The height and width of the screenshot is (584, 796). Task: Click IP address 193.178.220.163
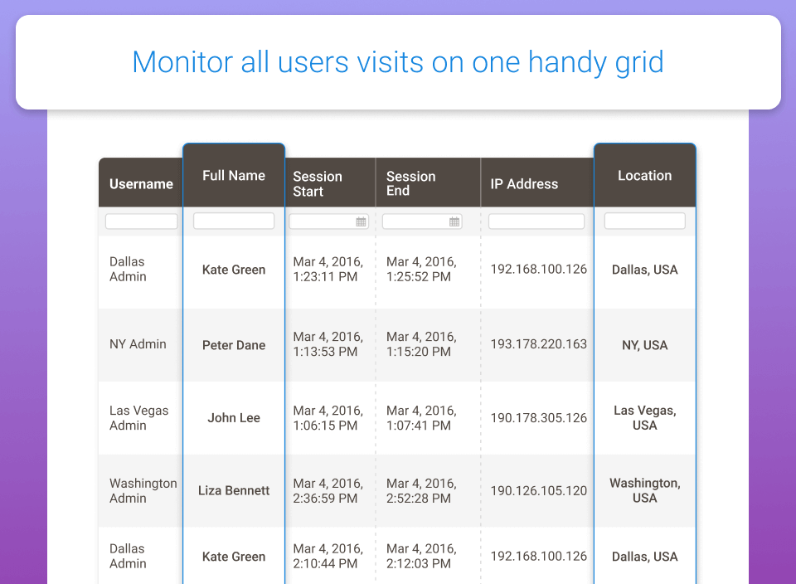coord(538,345)
